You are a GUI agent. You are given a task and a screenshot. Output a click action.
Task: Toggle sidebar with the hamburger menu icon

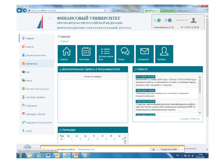pyautogui.click(x=50, y=19)
